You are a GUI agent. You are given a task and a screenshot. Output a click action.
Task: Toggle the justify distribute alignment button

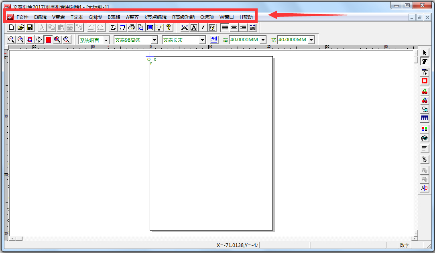coord(252,27)
